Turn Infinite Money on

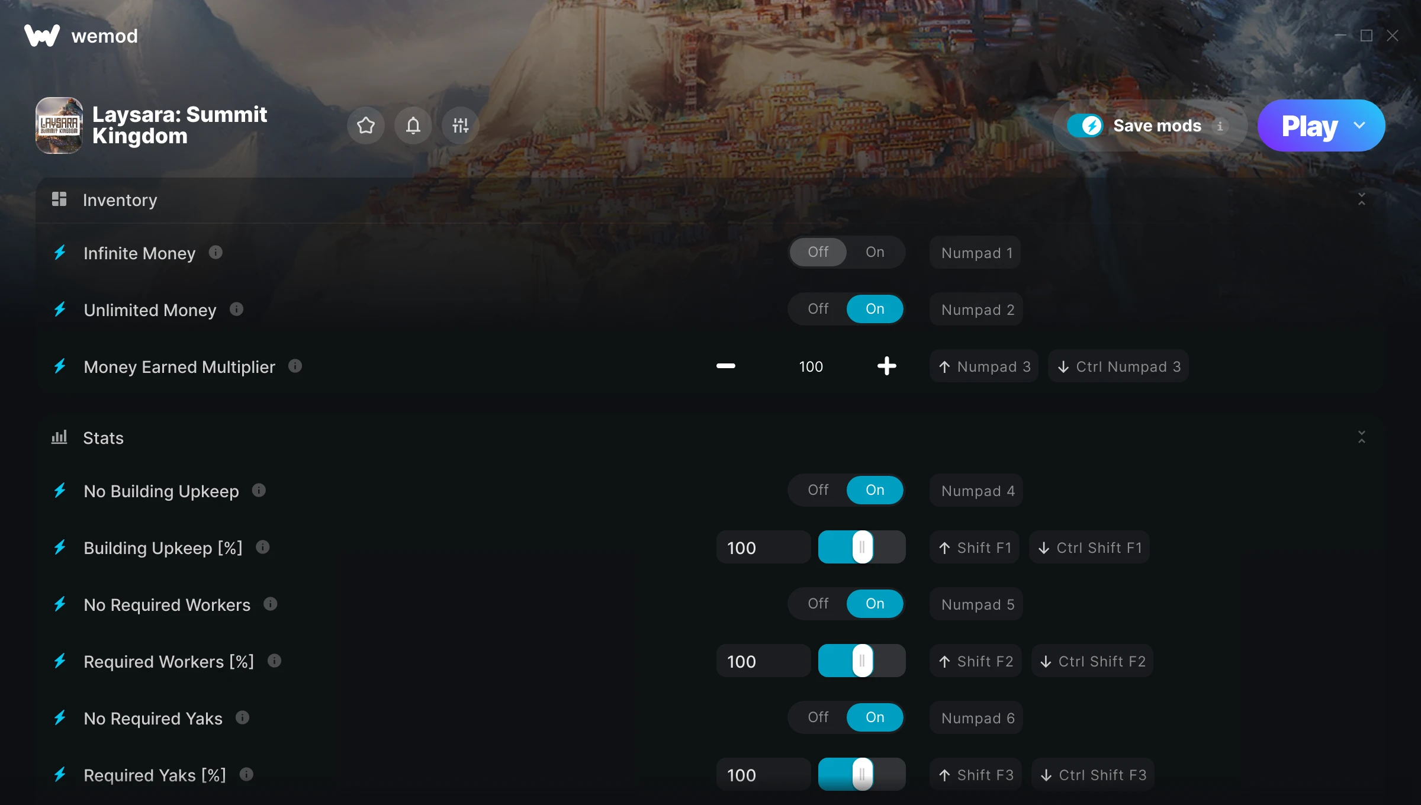[x=875, y=252]
